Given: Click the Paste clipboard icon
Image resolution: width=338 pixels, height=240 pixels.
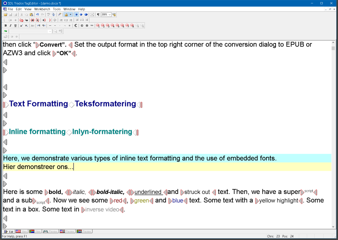Looking at the screenshot, I should click(x=31, y=15).
